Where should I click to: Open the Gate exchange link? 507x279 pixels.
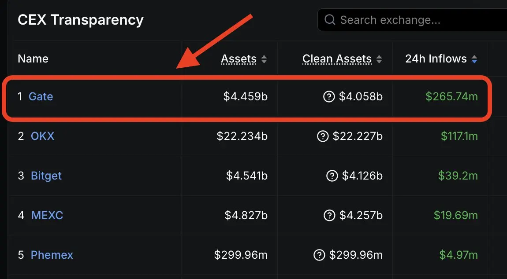tap(41, 96)
